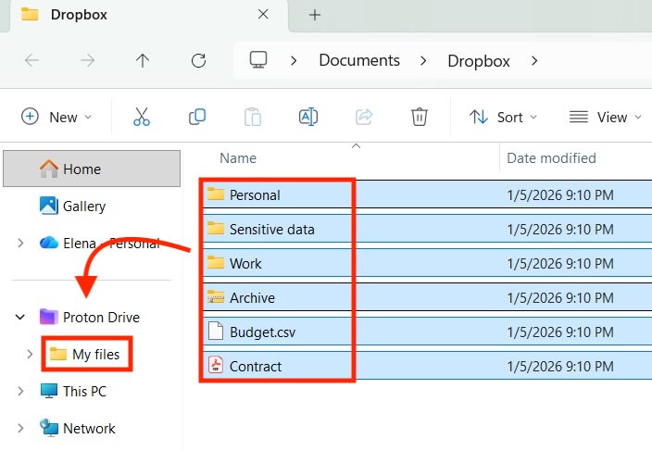This screenshot has height=451, width=652.
Task: Close the Dropbox tab
Action: tap(263, 15)
